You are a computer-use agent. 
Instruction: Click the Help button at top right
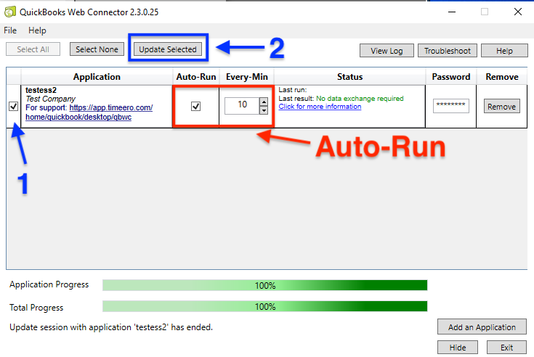505,51
